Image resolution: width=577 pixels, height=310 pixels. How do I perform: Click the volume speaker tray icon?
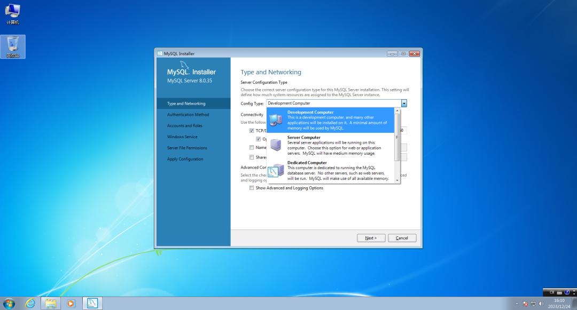coord(541,304)
